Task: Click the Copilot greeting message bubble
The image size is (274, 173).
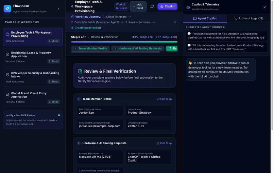Action: coord(221,70)
